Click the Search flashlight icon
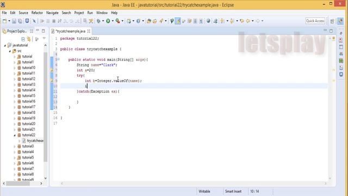 pos(161,21)
